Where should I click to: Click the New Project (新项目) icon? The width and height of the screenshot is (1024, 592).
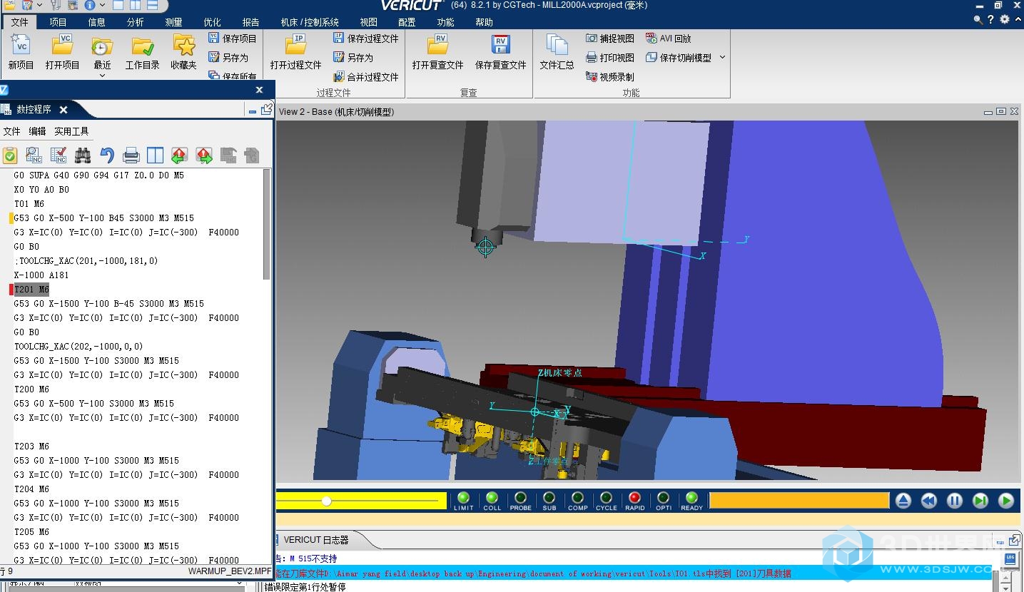(21, 45)
